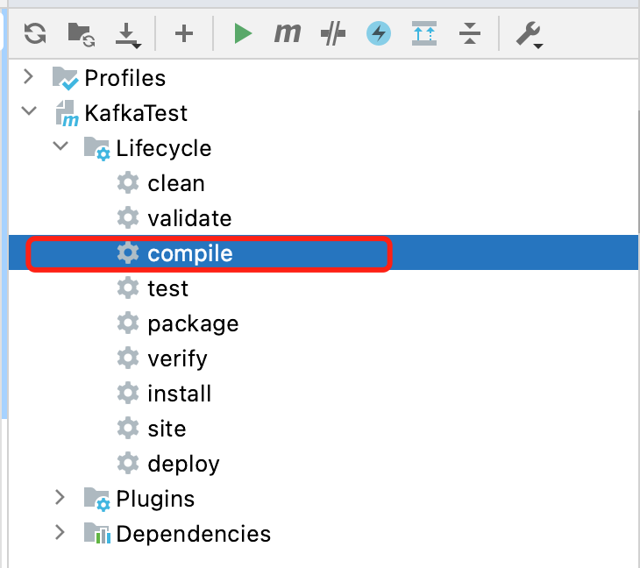
Task: Add Maven project plus icon
Action: 184,33
